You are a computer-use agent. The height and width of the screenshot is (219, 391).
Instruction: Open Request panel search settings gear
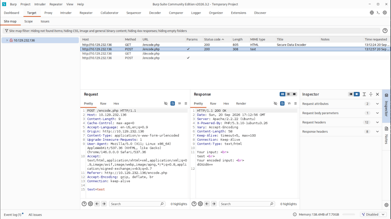tap(91, 204)
